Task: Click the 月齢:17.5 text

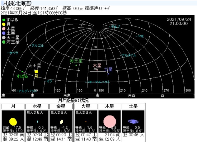Action: [x=12, y=127]
